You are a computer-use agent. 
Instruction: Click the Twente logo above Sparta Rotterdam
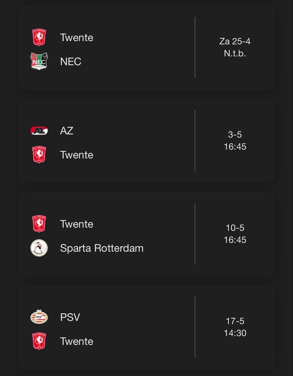pyautogui.click(x=39, y=224)
